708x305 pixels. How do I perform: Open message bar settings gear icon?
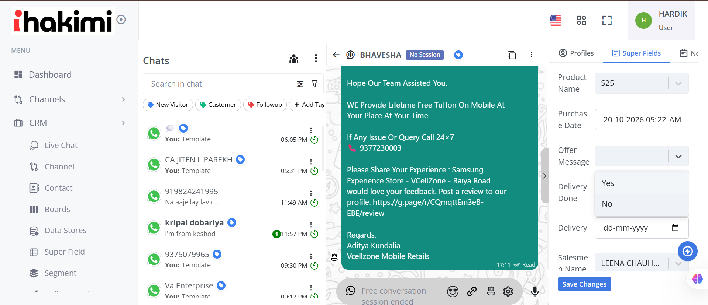(x=508, y=291)
